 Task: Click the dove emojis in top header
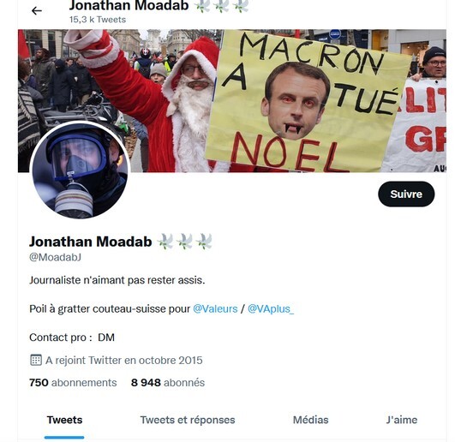coord(221,6)
